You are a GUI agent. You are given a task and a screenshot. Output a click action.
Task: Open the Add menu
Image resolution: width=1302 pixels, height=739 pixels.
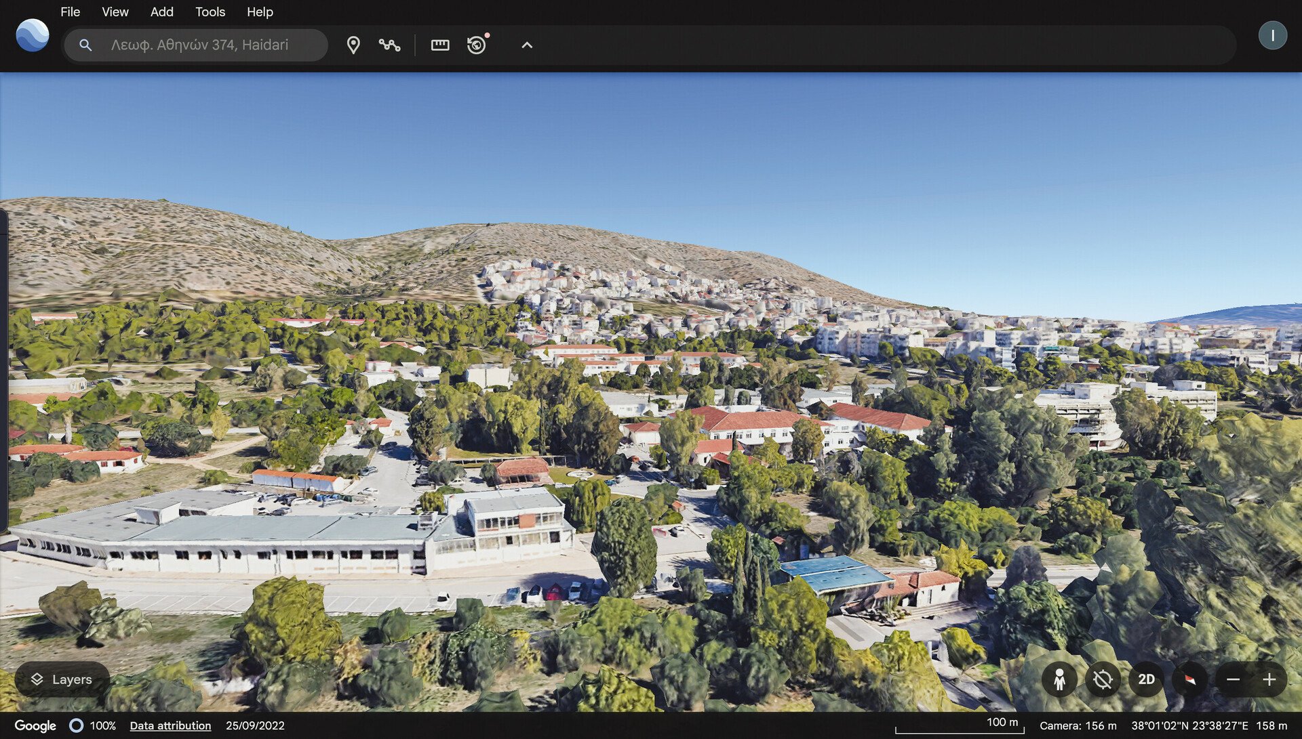pyautogui.click(x=161, y=12)
